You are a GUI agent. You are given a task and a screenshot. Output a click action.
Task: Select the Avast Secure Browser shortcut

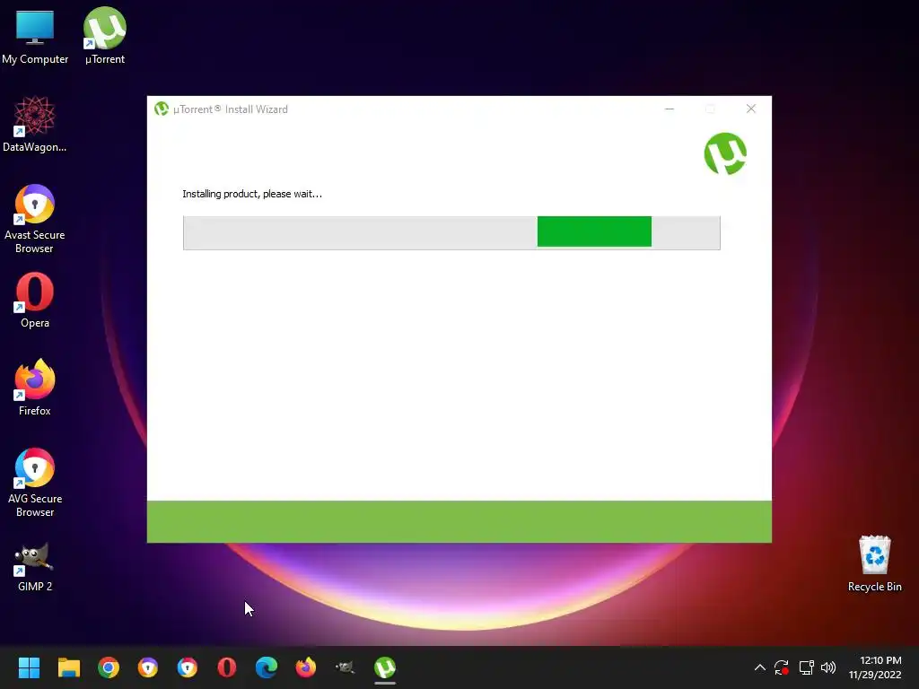click(x=35, y=219)
